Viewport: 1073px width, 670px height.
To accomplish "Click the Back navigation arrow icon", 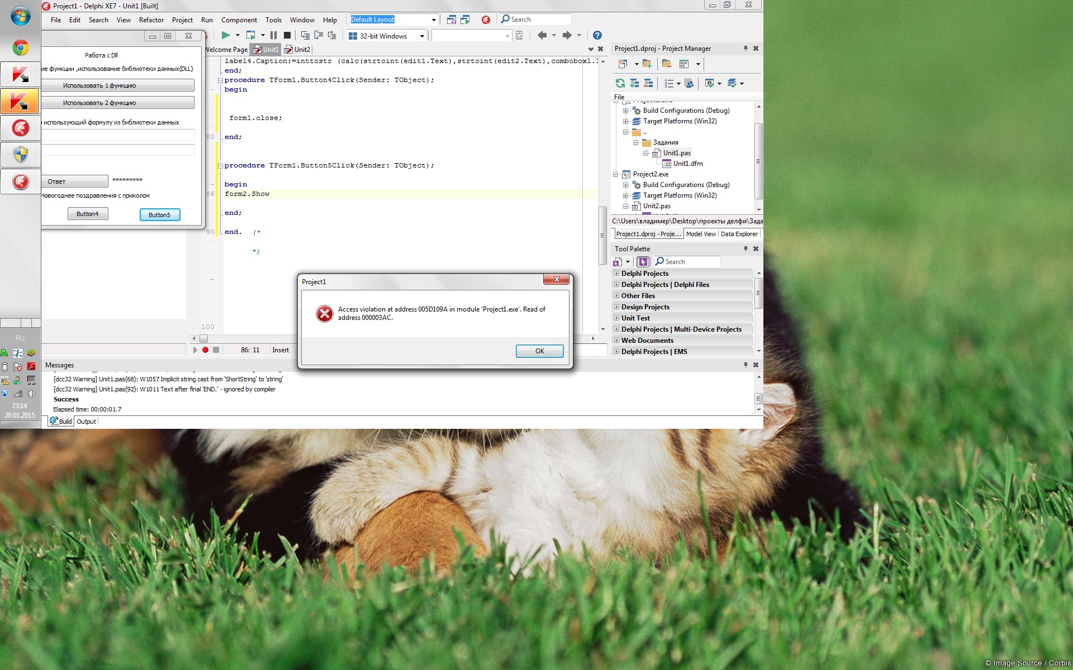I will [542, 35].
